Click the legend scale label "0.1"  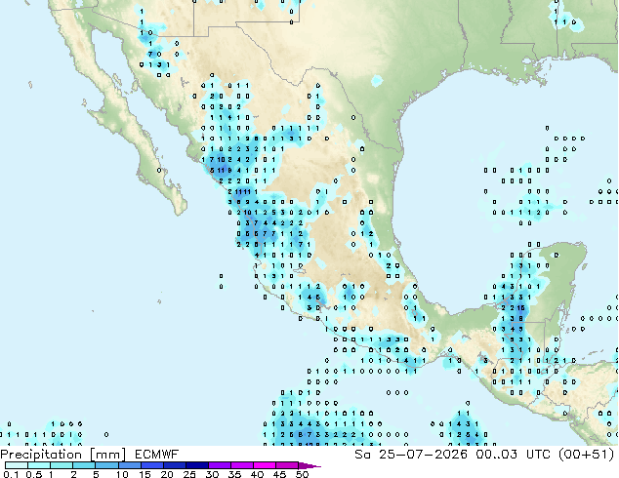(x=11, y=474)
